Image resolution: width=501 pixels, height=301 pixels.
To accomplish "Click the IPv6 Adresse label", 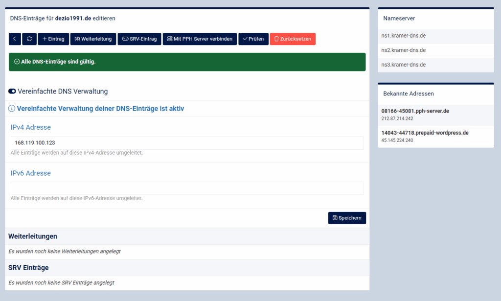I will click(31, 173).
